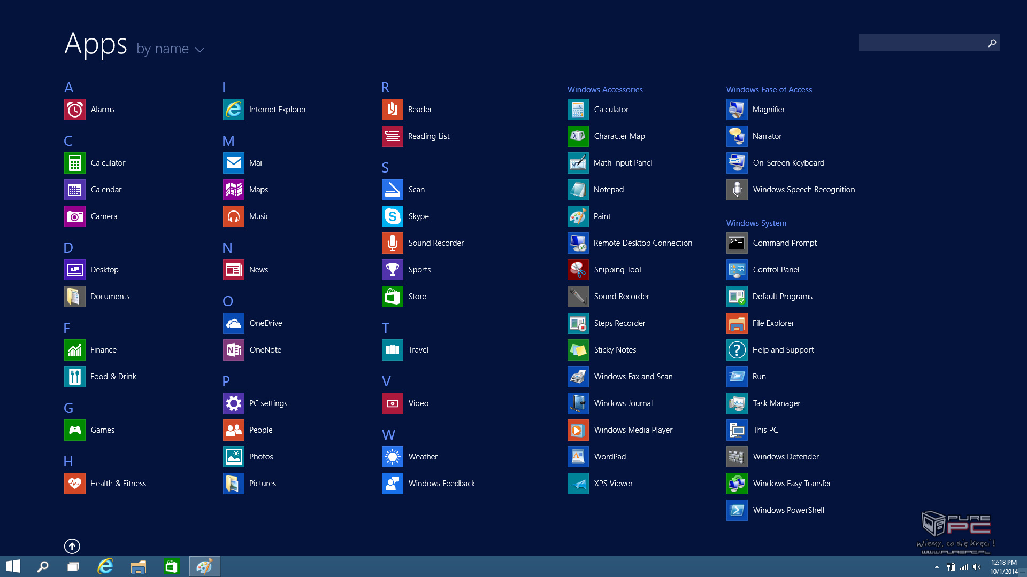Launch the Paint accessory icon
The height and width of the screenshot is (577, 1027).
[x=578, y=216]
